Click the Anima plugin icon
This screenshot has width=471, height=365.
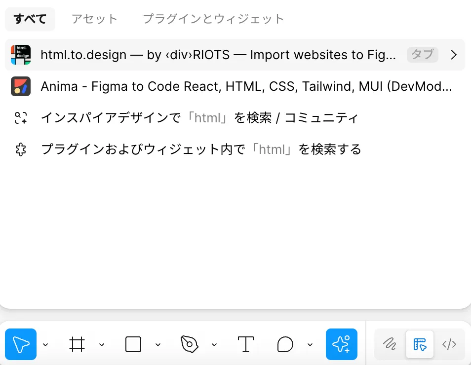point(21,86)
